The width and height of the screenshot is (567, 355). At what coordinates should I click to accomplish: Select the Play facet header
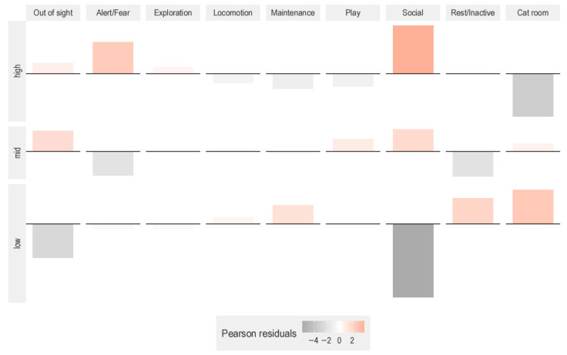point(353,13)
